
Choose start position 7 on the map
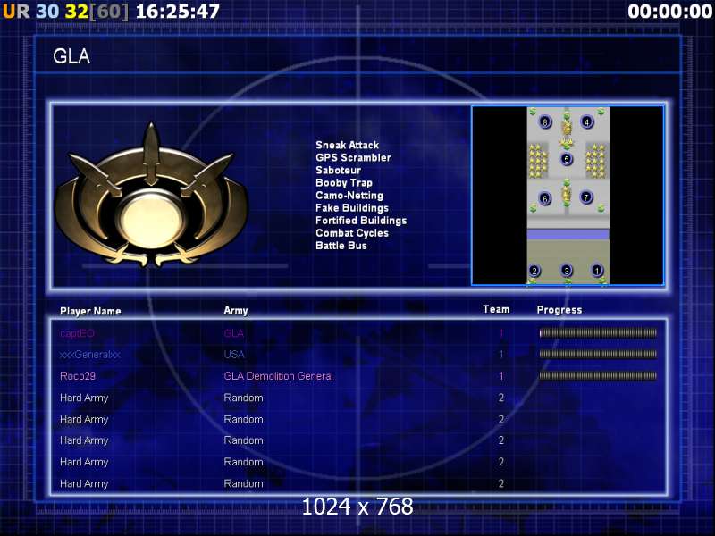(586, 197)
